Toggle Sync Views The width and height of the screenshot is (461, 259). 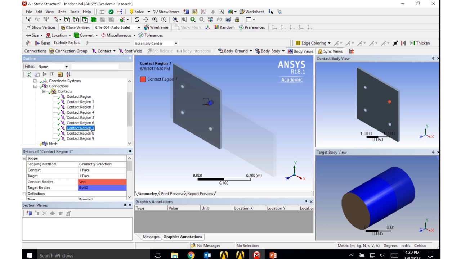330,51
